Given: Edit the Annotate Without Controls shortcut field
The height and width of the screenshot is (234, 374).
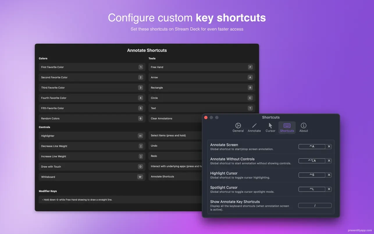Looking at the screenshot, I should click(312, 161).
